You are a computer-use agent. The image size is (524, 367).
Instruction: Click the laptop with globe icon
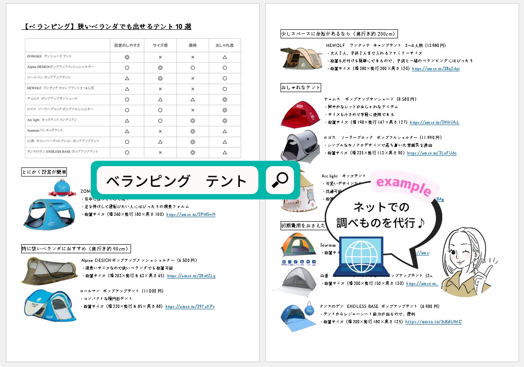[361, 257]
